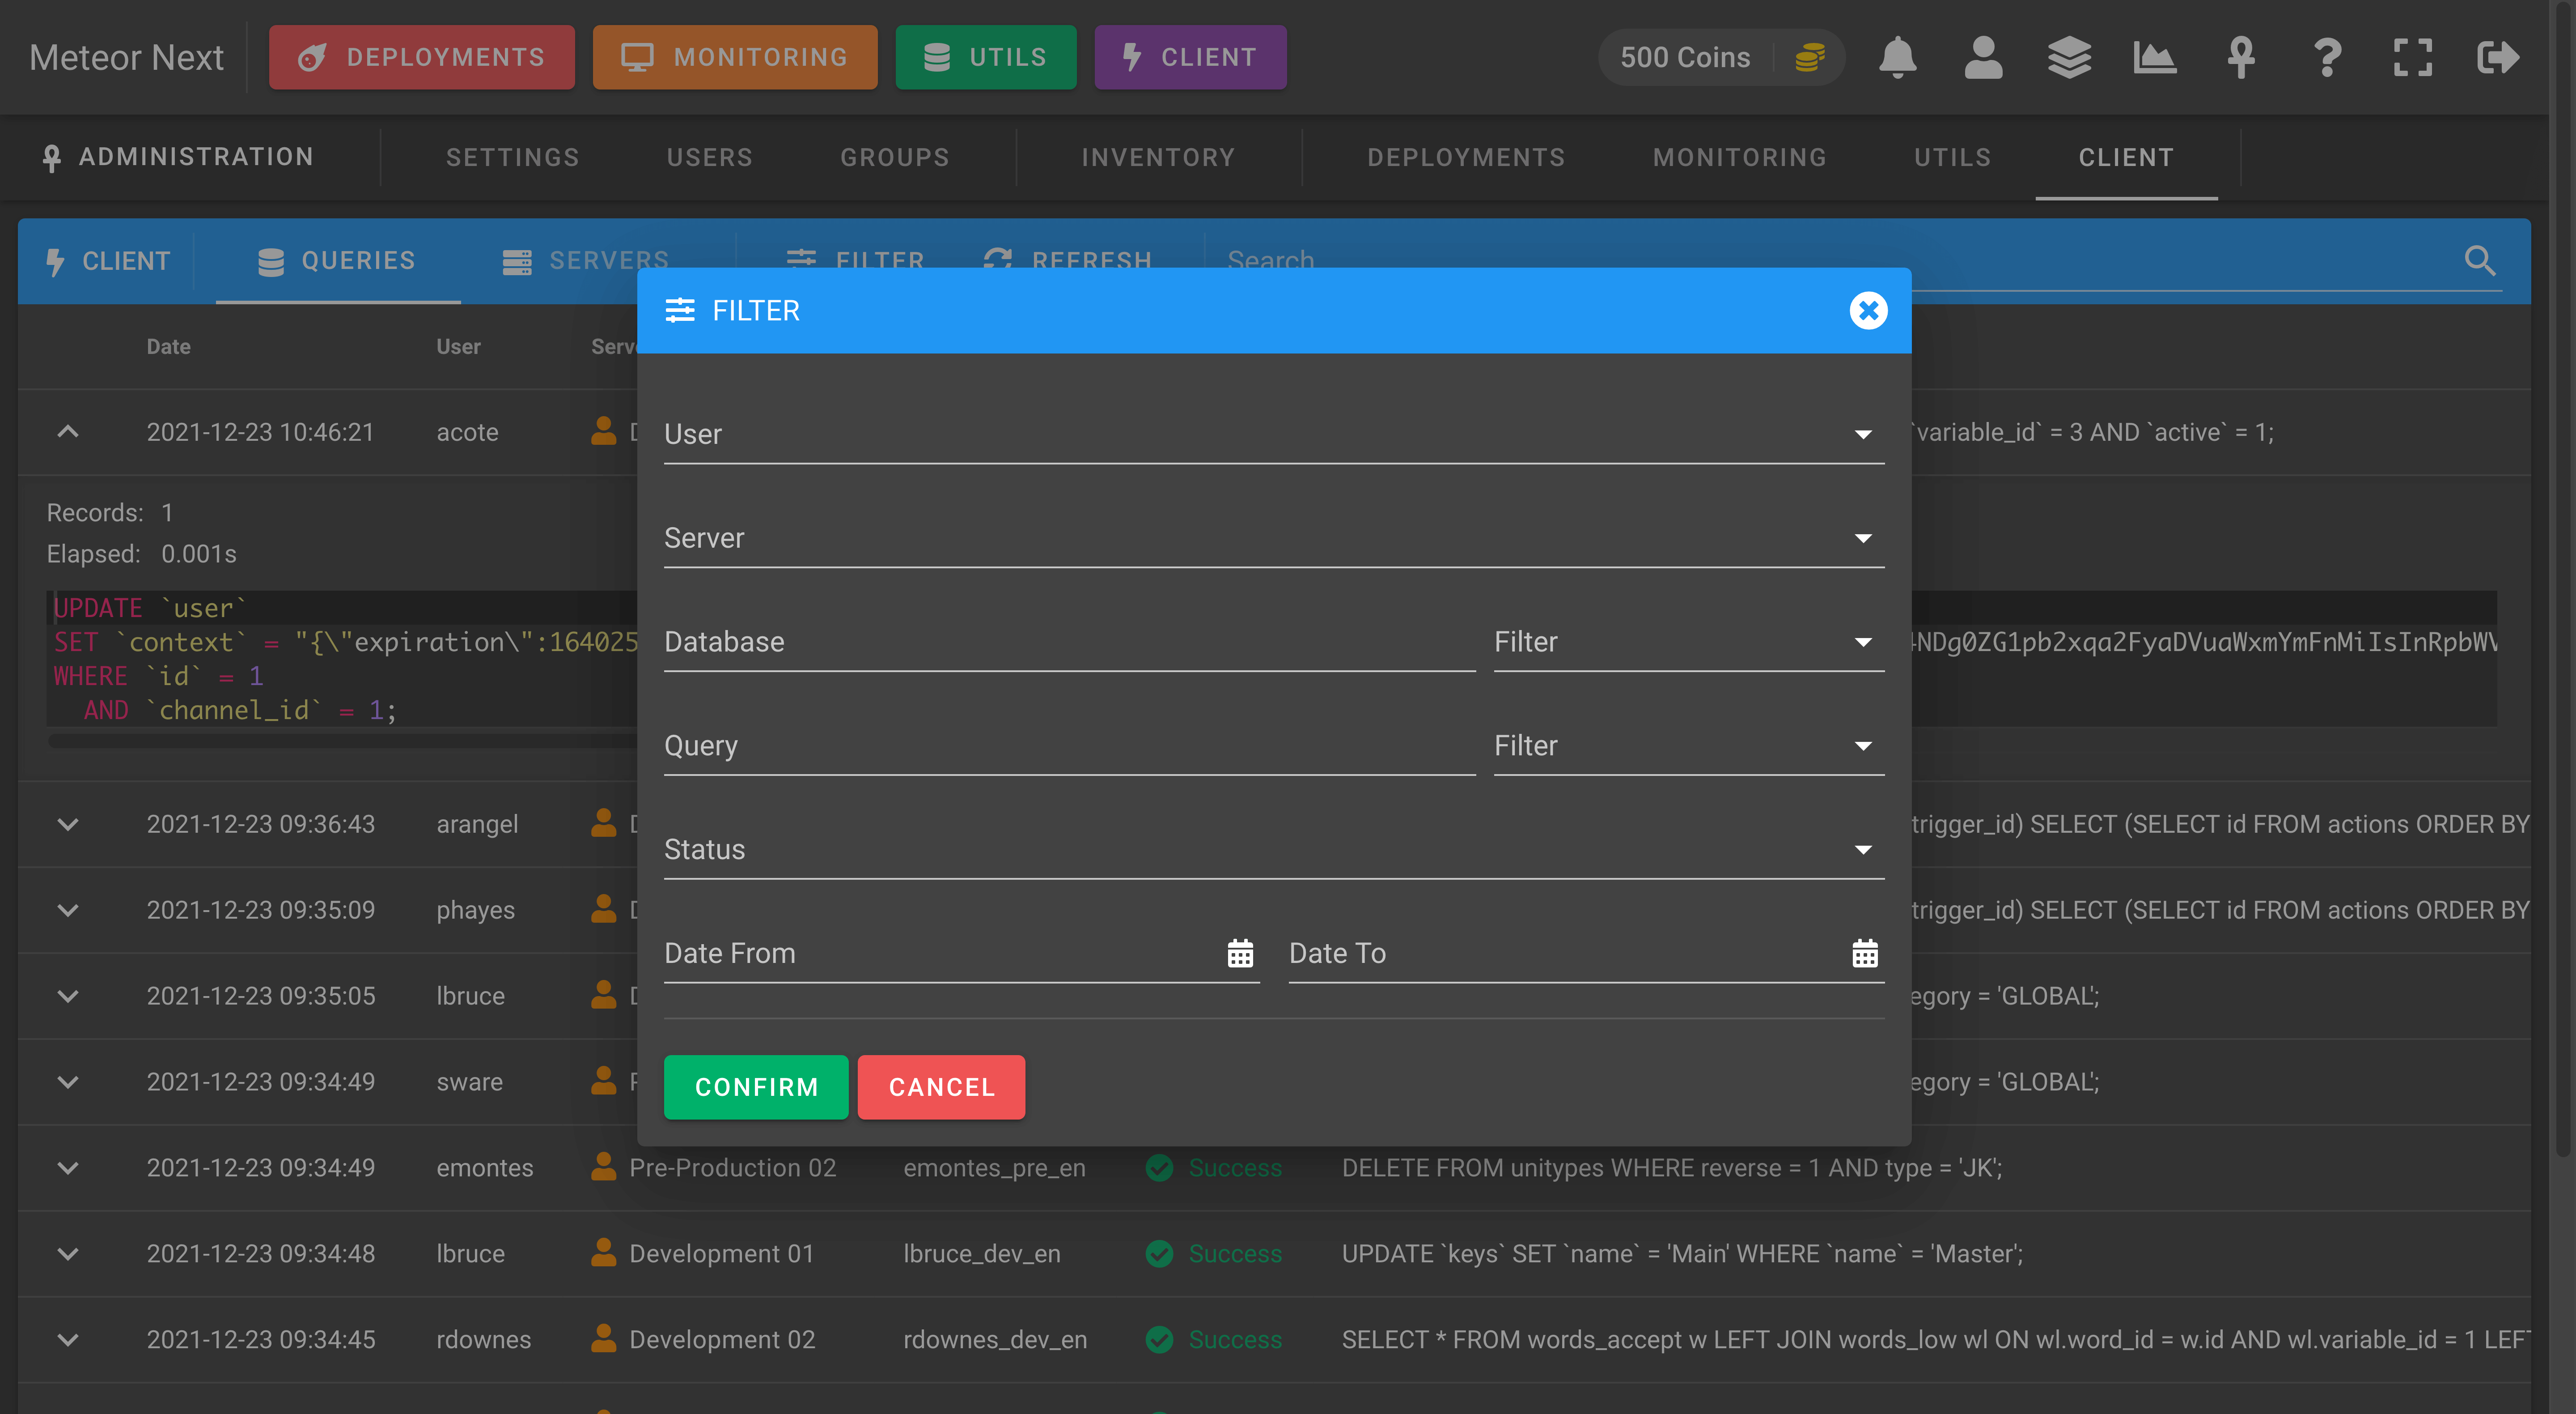
Task: Expand the lbruce 09:35:05 row
Action: pos(68,997)
